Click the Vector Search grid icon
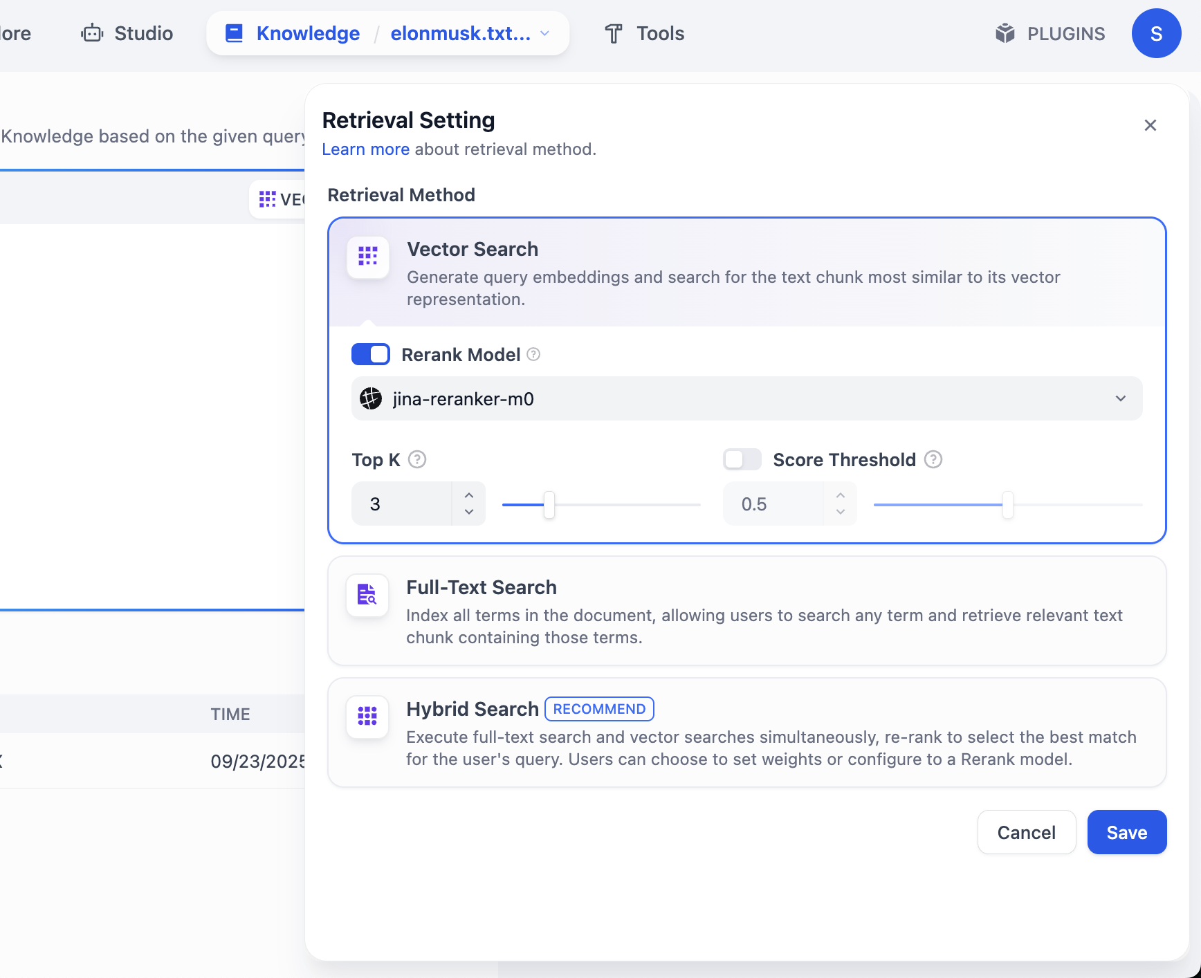1201x978 pixels. [x=367, y=257]
